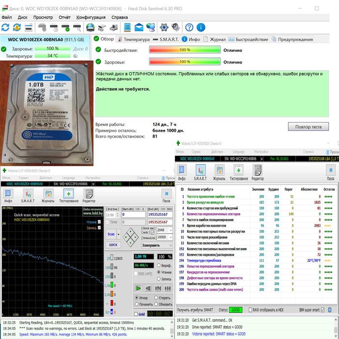Open the block size 2048 dropdown
339x339 pixels.
click(x=170, y=230)
